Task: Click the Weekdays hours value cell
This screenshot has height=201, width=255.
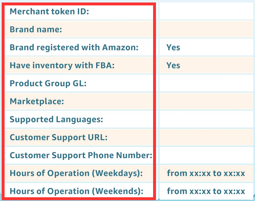Action: tap(206, 174)
